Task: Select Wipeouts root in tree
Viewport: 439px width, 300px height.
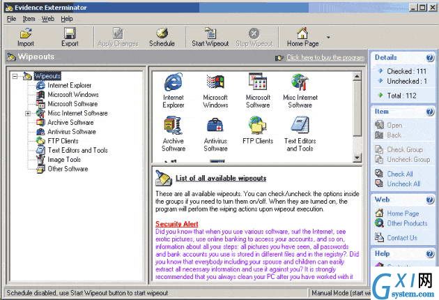Action: 47,76
